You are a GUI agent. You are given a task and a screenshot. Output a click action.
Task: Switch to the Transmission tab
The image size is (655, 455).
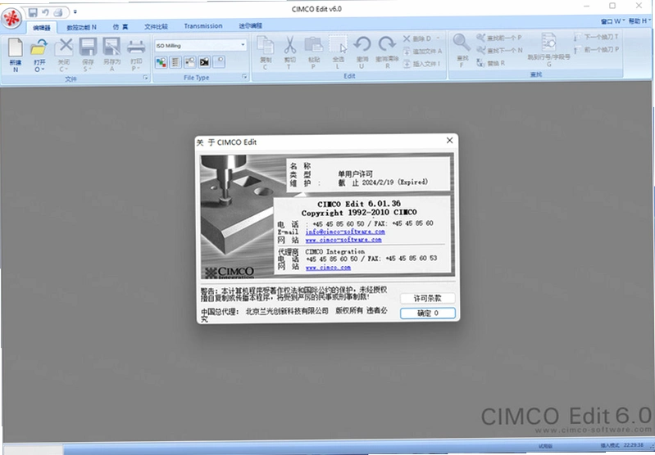pyautogui.click(x=203, y=26)
